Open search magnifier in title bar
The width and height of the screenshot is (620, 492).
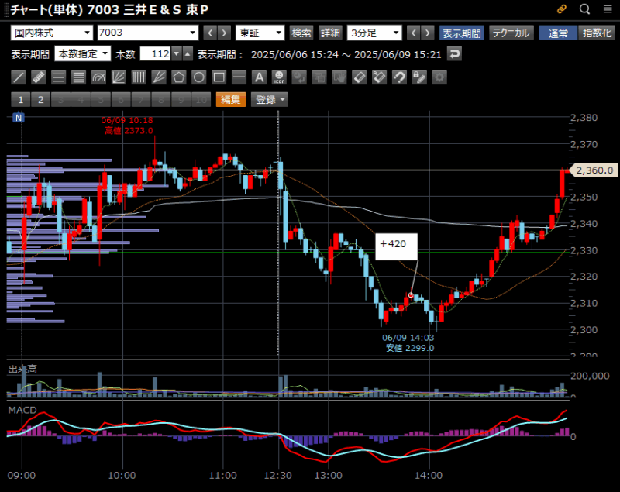pos(585,9)
